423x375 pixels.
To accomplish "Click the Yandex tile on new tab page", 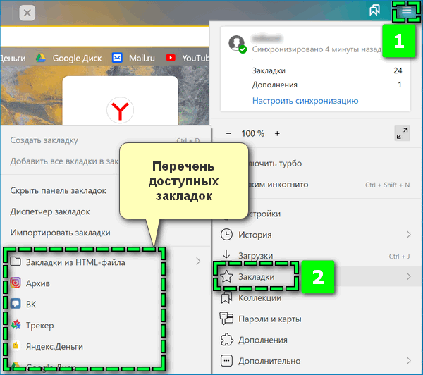I will 120,102.
